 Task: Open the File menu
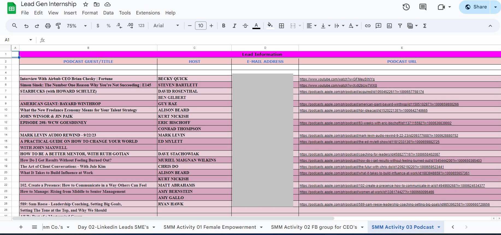pyautogui.click(x=25, y=13)
